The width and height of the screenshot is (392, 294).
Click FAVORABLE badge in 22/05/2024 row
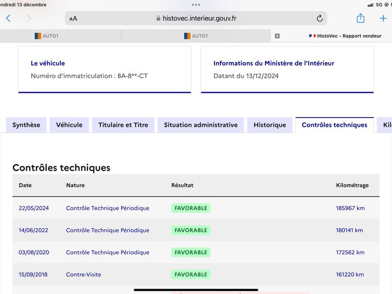click(x=191, y=208)
